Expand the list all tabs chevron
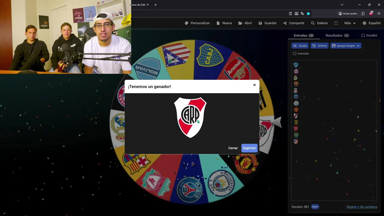 click(342, 5)
